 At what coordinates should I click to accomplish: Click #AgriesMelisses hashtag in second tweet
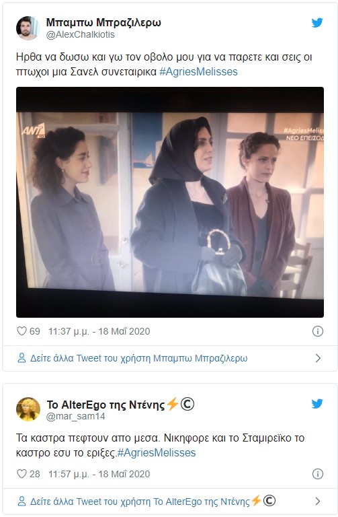tap(157, 452)
